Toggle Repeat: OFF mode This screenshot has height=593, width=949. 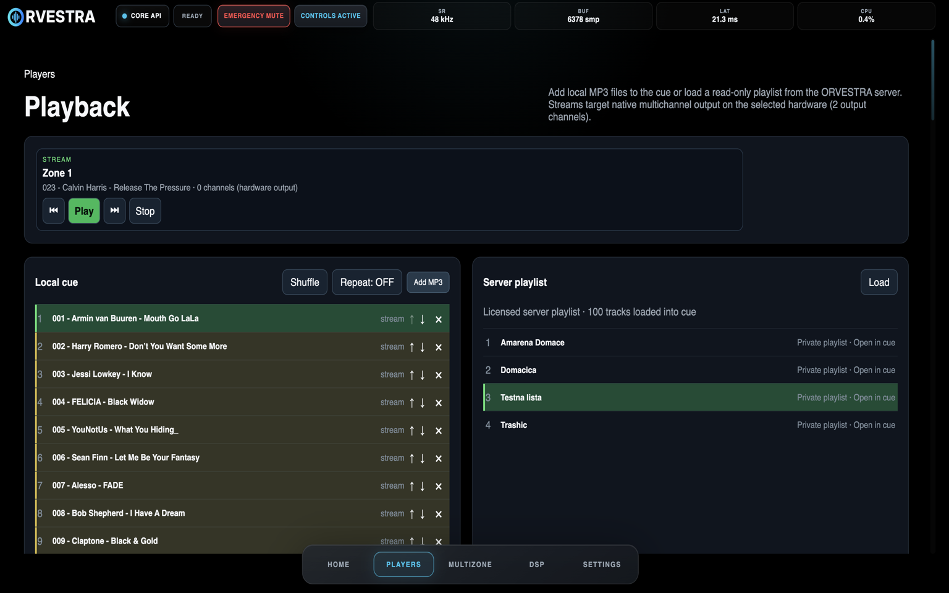click(367, 282)
